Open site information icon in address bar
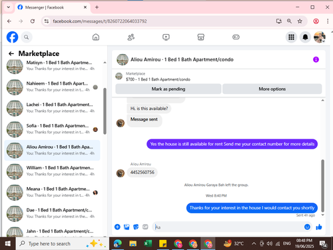The image size is (333, 250). (47, 21)
